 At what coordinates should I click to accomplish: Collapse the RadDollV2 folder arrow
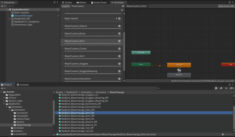[x=4, y=104]
